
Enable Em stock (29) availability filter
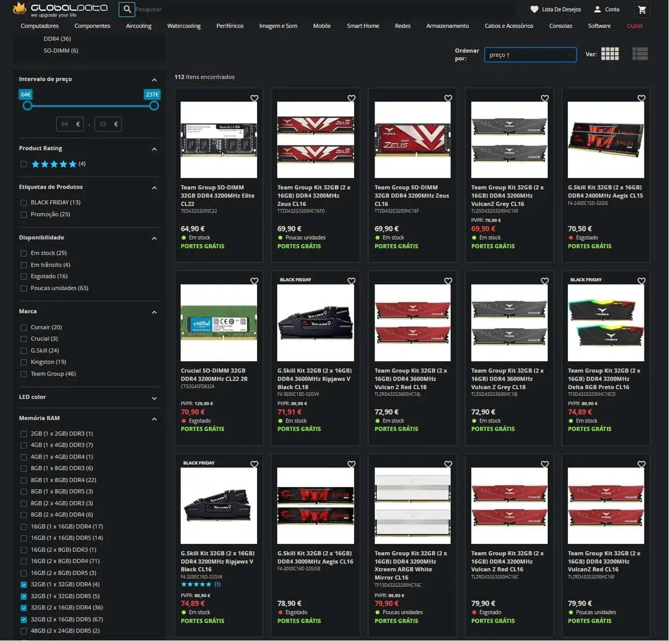(24, 253)
